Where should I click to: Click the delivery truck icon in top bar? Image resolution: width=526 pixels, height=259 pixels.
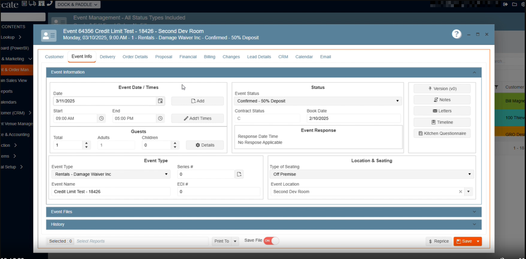point(33,4)
